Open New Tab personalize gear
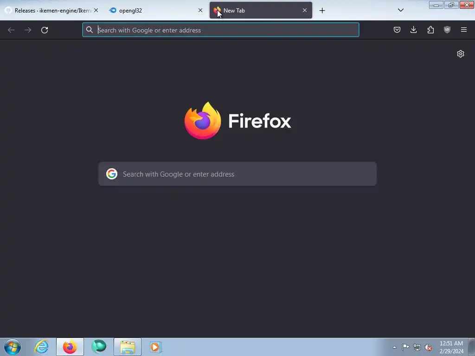 click(461, 54)
